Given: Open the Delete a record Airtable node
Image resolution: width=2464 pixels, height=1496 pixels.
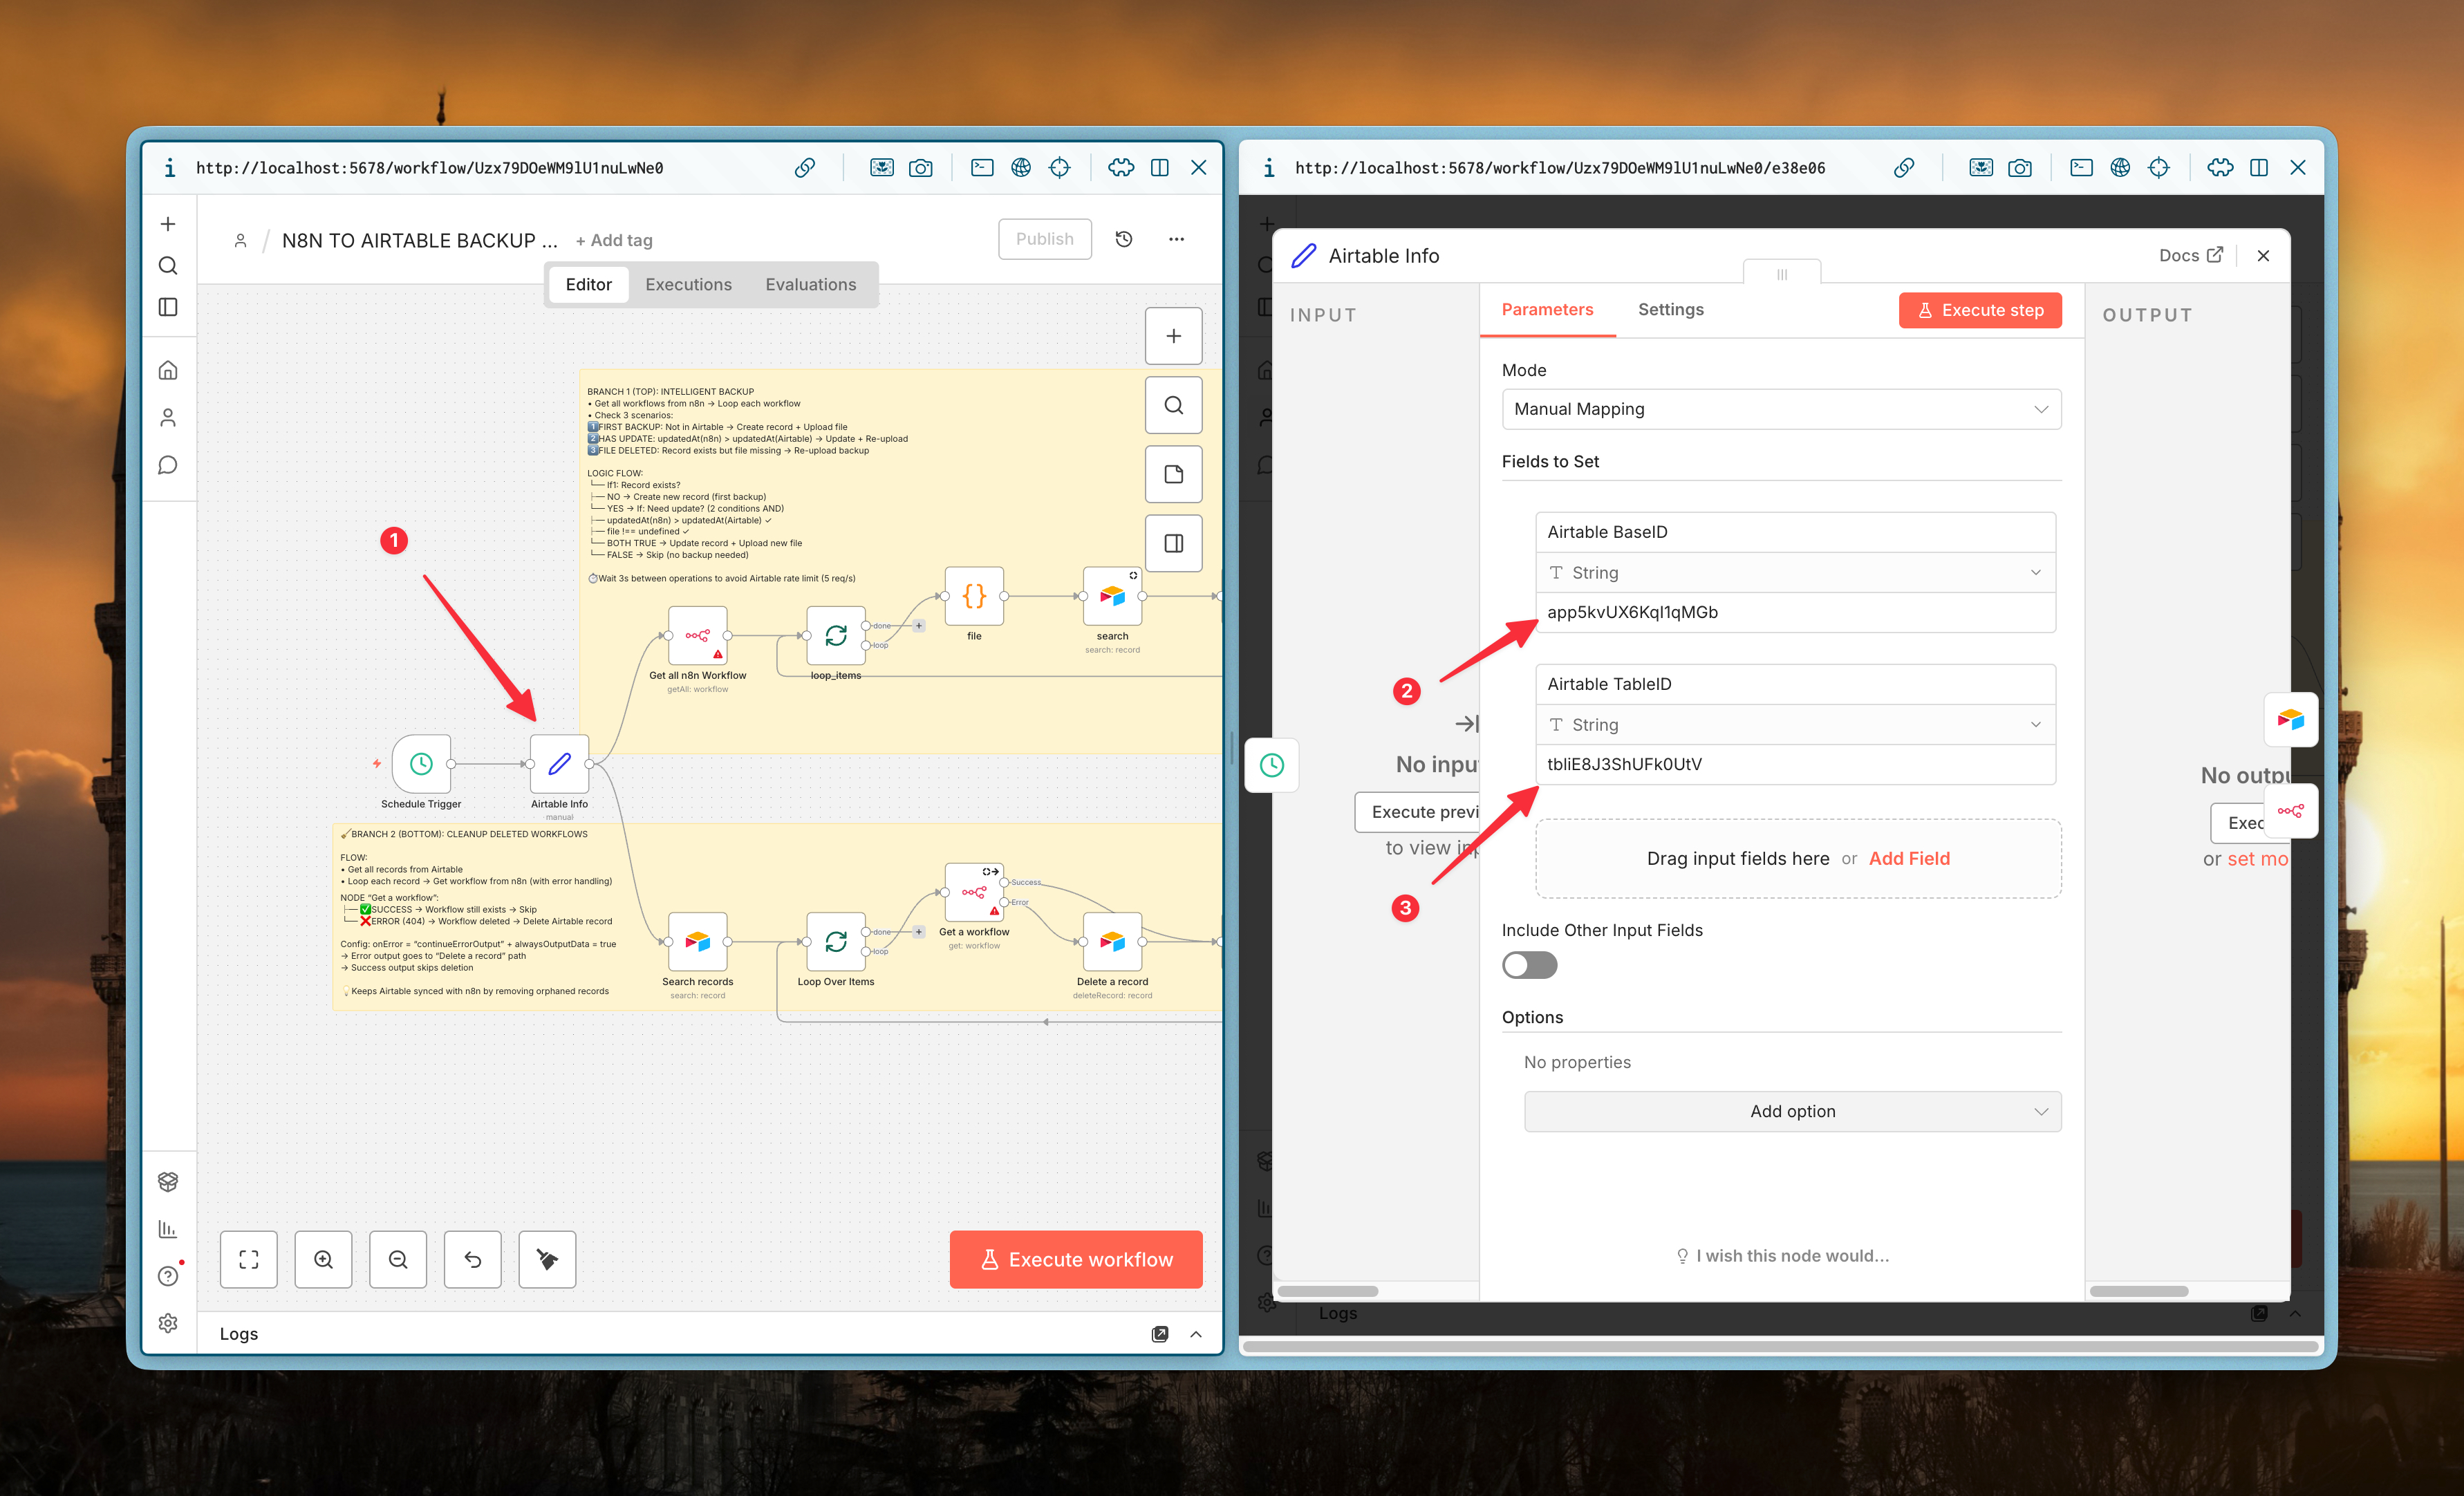Looking at the screenshot, I should (x=1112, y=942).
